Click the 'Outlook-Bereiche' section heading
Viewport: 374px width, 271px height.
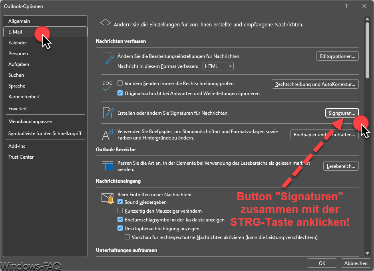click(115, 149)
